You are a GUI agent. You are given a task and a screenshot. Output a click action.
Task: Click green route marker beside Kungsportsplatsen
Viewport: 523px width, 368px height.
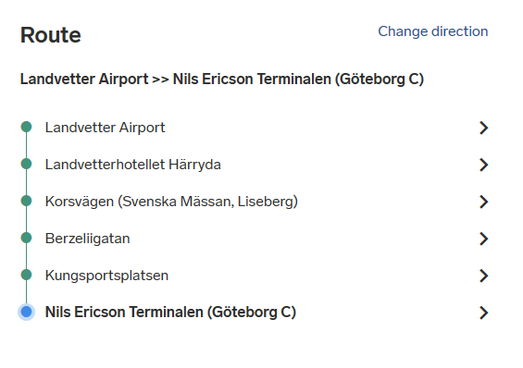(x=26, y=275)
